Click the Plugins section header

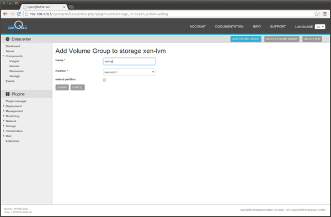[x=18, y=94]
